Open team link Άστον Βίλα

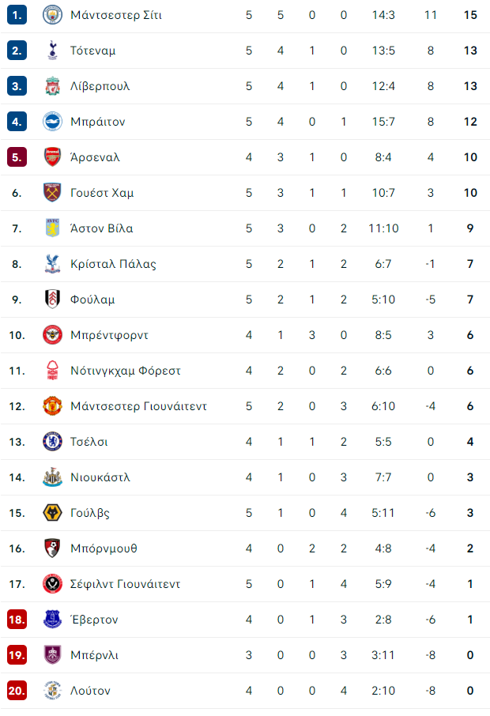coord(102,228)
